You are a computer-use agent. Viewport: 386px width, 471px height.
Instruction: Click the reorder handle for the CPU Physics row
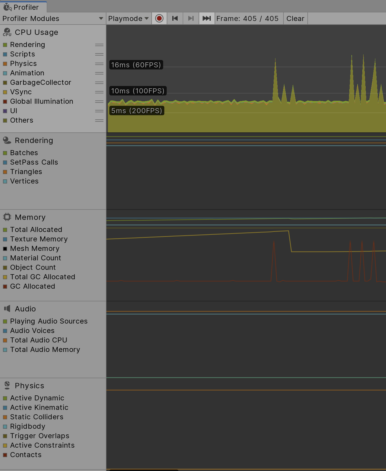[x=99, y=64]
